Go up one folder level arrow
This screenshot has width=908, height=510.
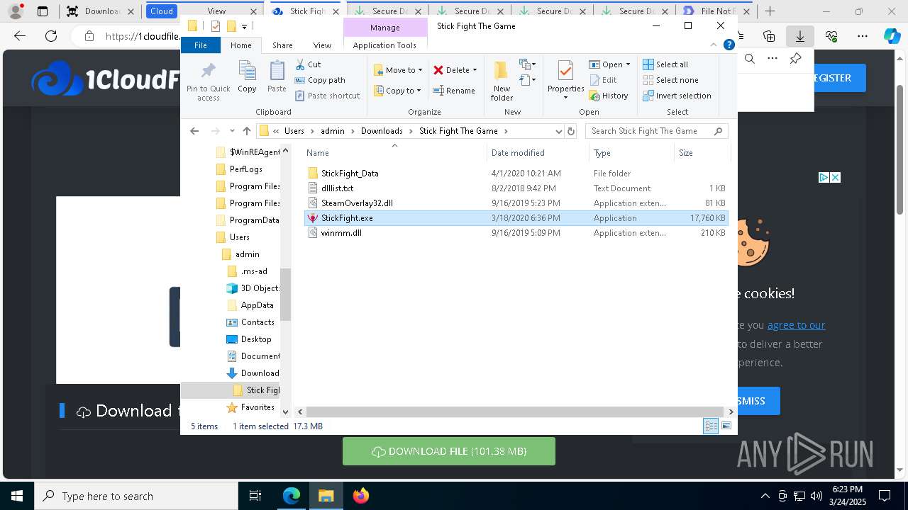tap(247, 131)
